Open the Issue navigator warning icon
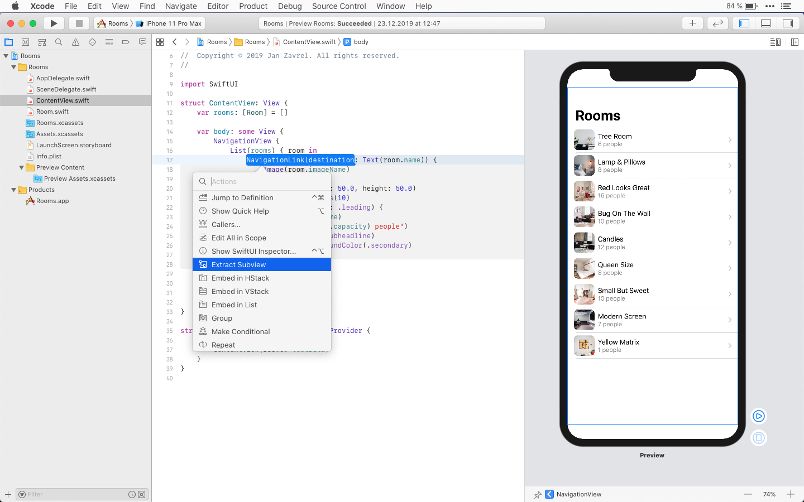Viewport: 804px width, 502px height. click(75, 42)
